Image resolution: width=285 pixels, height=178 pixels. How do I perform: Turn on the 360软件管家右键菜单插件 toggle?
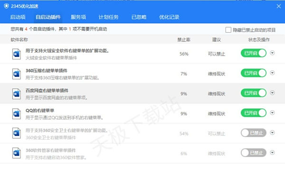(x=254, y=153)
